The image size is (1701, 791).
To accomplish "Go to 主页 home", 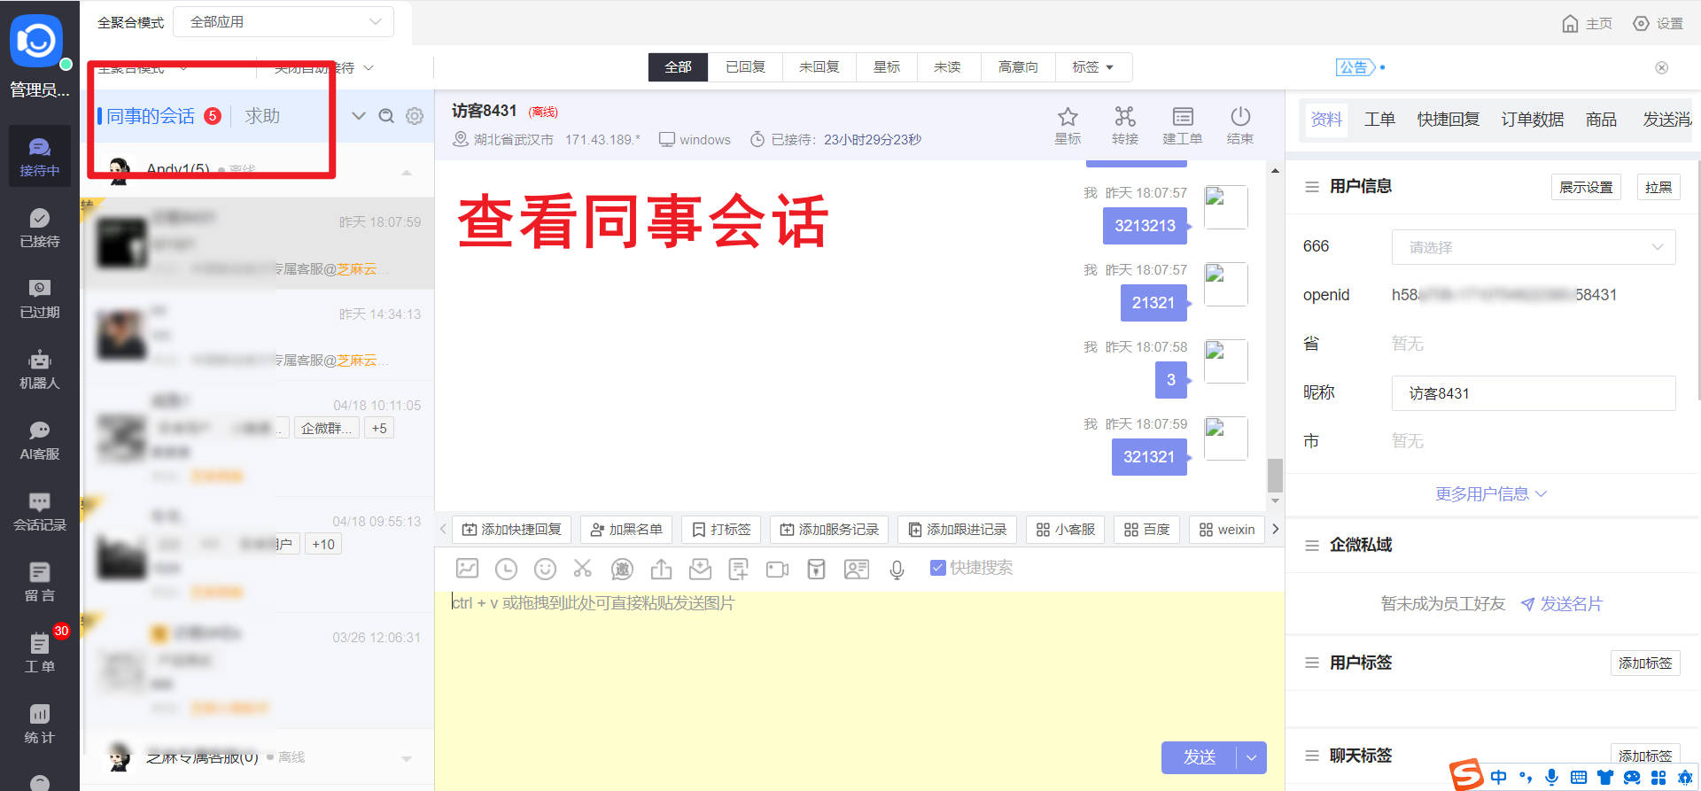I will pos(1587,23).
